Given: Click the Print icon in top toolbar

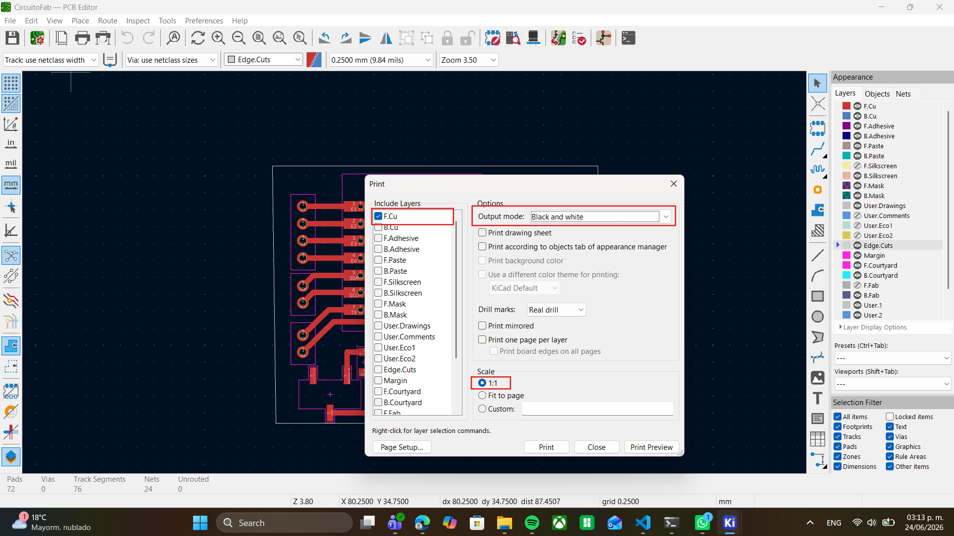Looking at the screenshot, I should coord(82,38).
